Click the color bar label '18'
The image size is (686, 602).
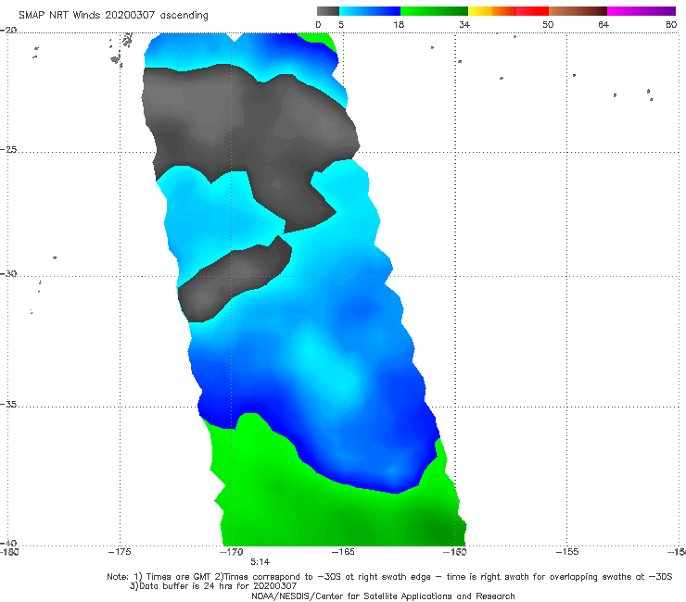[399, 25]
